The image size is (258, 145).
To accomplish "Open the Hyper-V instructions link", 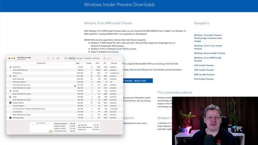I will (x=112, y=52).
